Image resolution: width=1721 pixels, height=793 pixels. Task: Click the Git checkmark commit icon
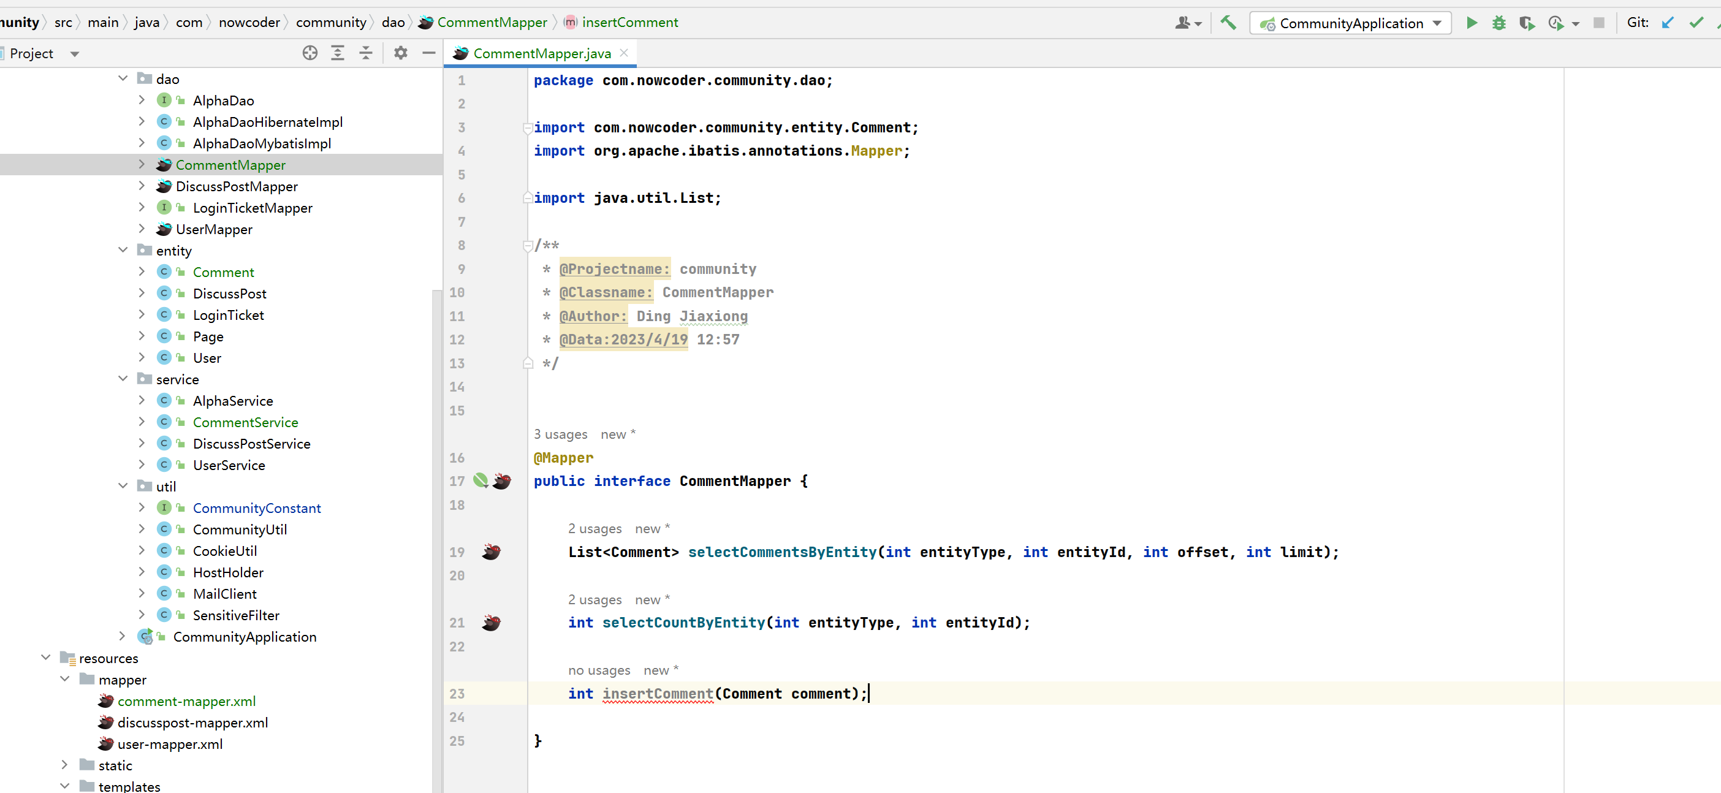[1693, 22]
